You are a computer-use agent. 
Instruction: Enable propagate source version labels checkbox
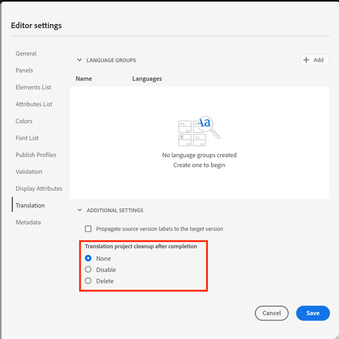click(x=88, y=229)
